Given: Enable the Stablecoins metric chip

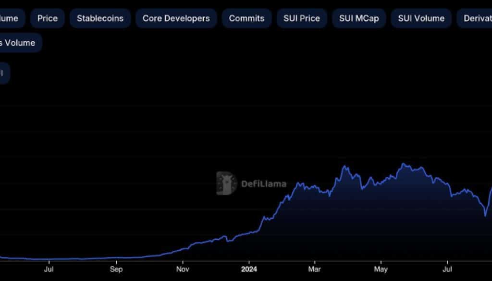Looking at the screenshot, I should [100, 18].
